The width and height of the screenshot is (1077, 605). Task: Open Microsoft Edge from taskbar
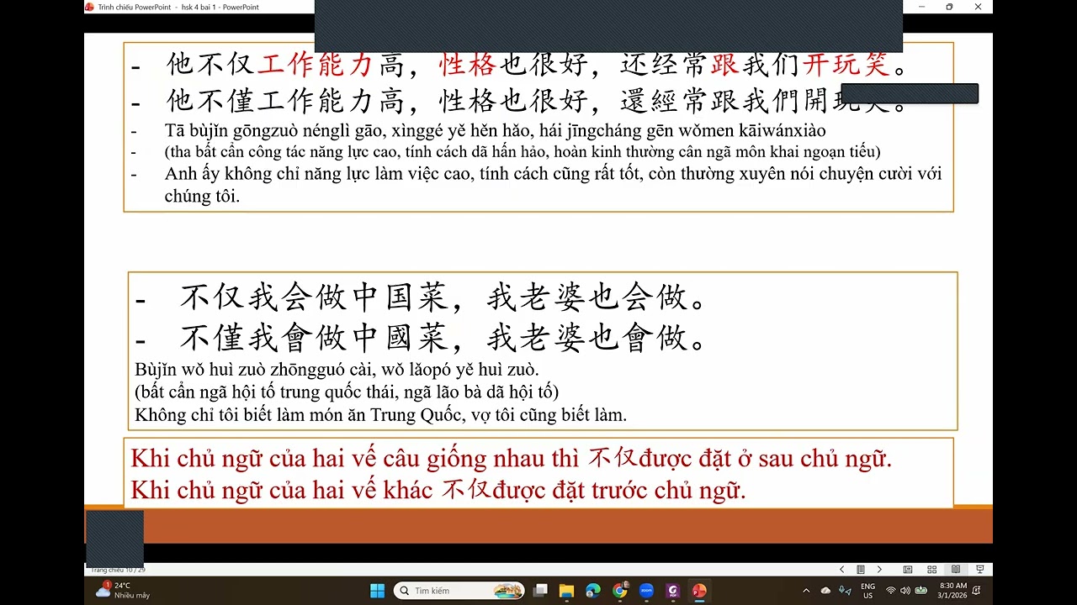pyautogui.click(x=593, y=591)
